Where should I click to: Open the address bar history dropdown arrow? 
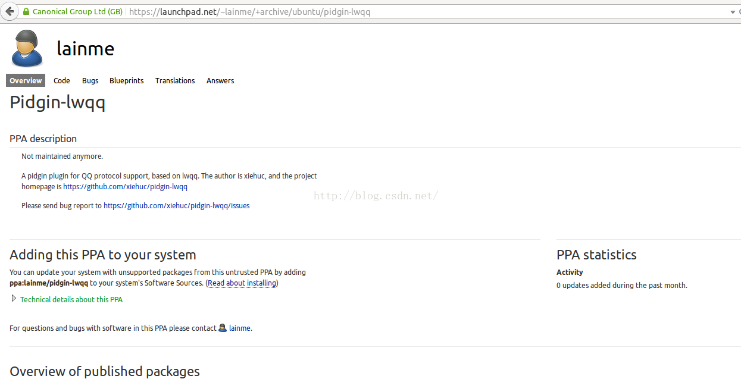pos(733,12)
